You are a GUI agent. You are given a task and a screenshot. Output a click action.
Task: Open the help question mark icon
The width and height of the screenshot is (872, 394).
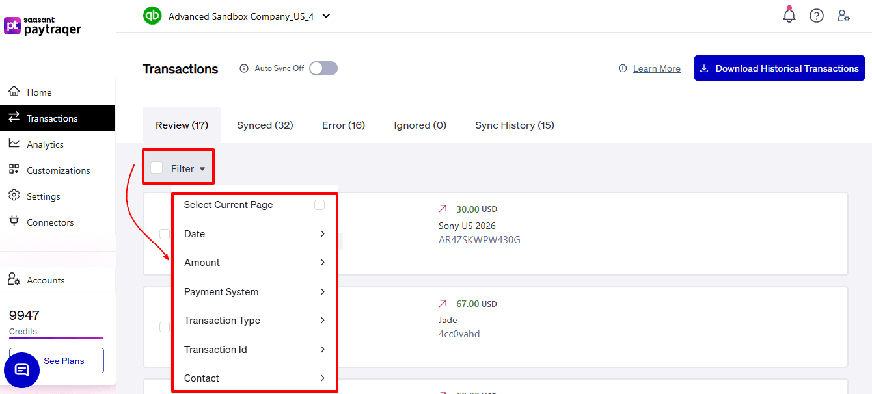click(x=816, y=16)
